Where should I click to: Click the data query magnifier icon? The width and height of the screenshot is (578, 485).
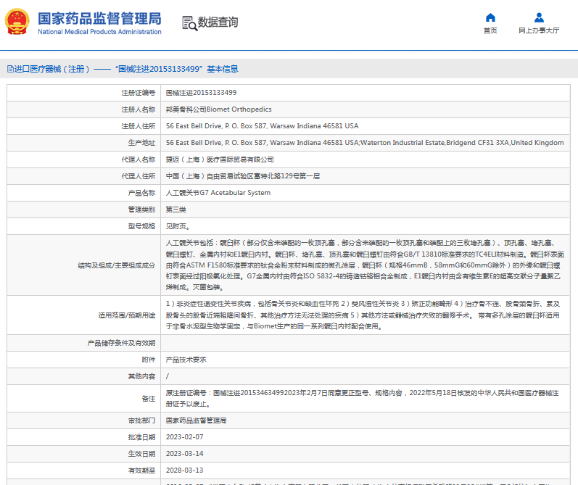(190, 23)
